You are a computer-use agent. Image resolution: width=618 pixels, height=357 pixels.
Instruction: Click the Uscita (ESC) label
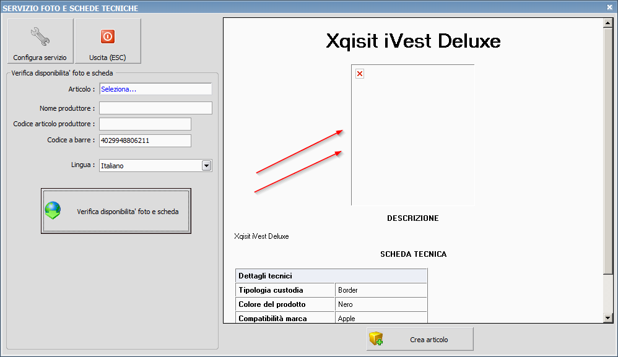coord(108,58)
